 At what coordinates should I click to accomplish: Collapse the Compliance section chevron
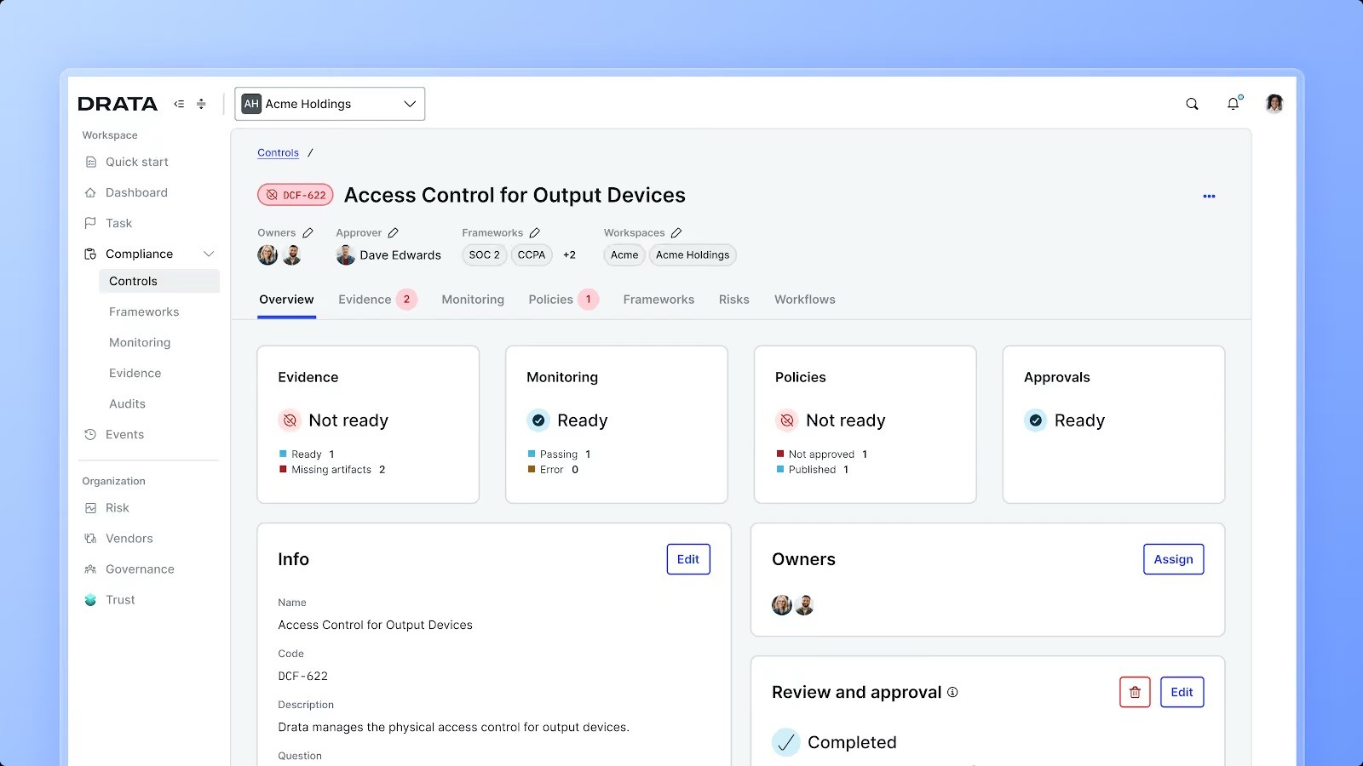coord(209,254)
